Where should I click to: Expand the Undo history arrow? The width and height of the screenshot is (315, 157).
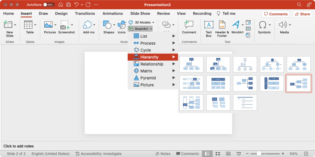82,5
